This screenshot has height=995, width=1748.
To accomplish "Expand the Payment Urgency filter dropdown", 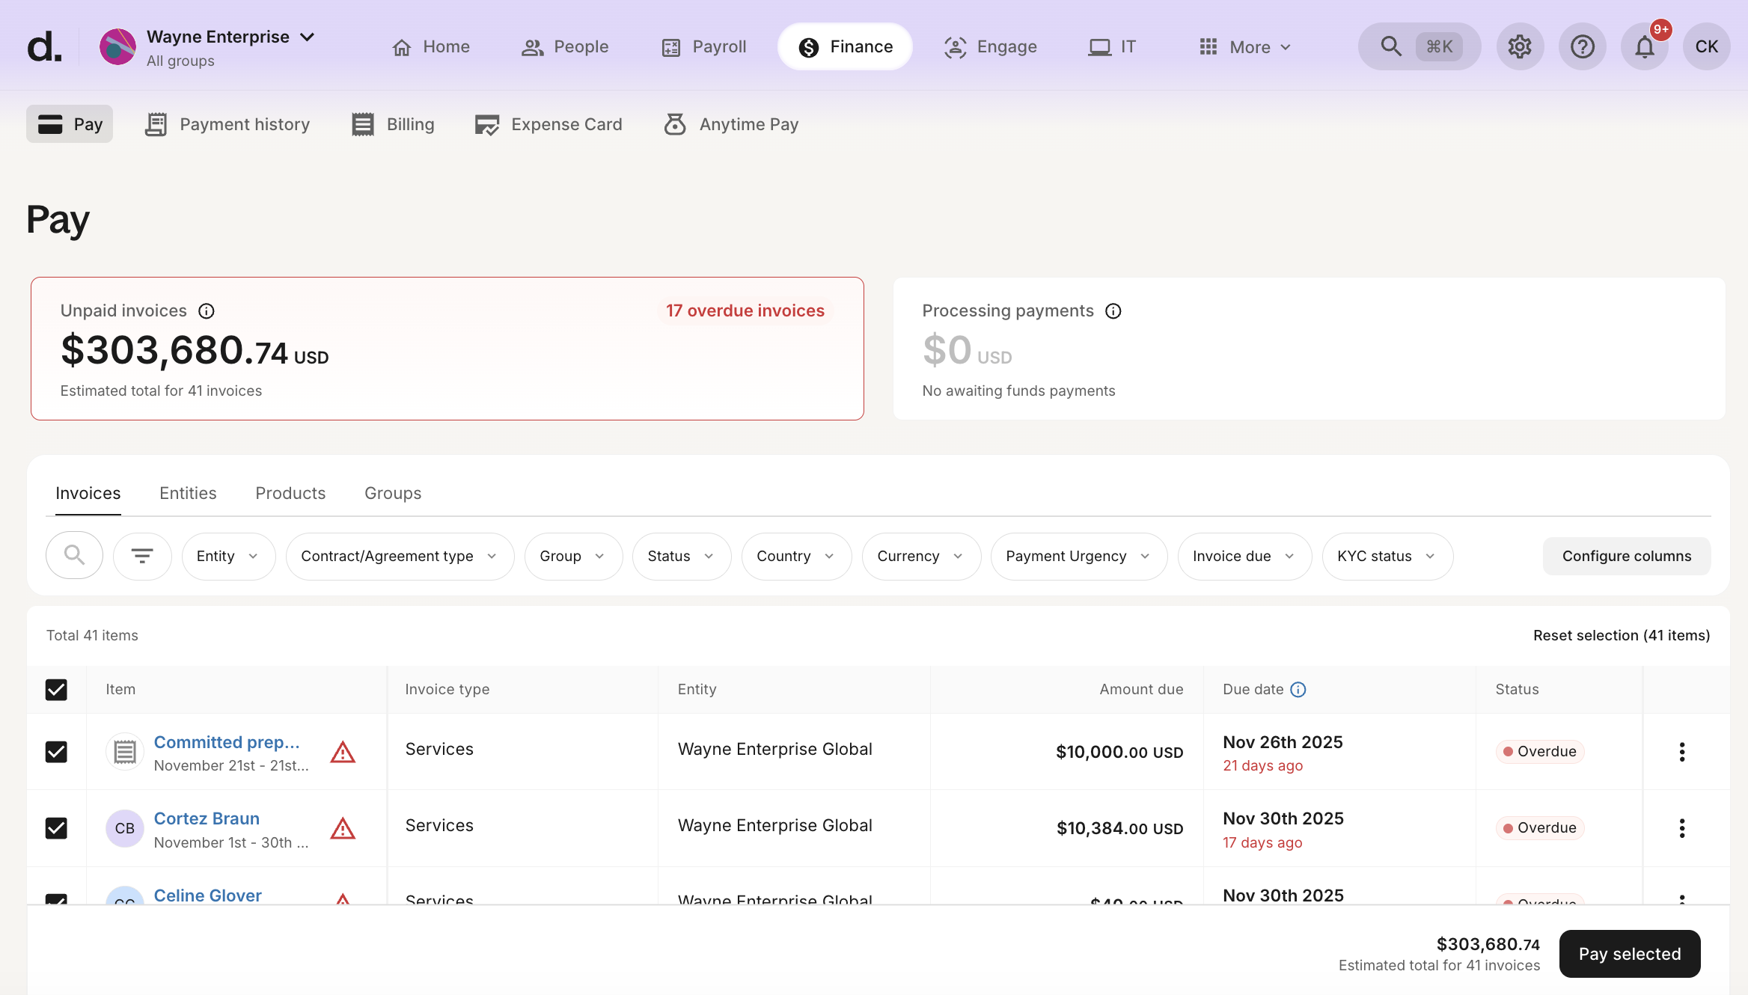I will click(x=1078, y=556).
